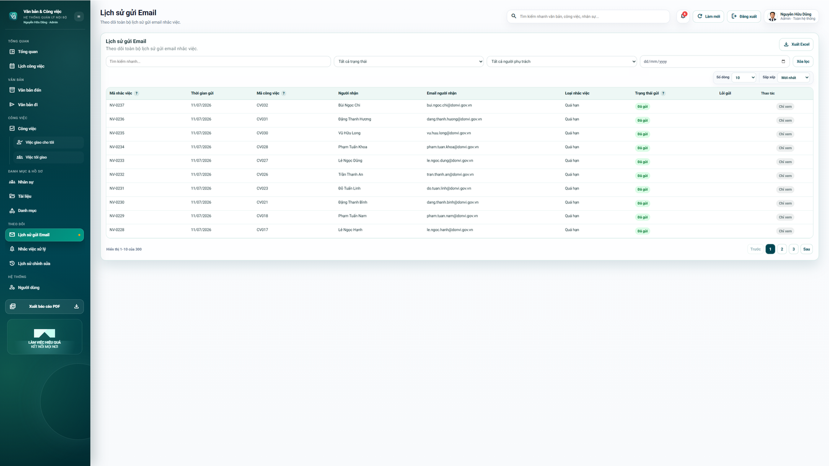Viewport: 829px width, 466px height.
Task: Click the Đăng xuất button
Action: 744,17
